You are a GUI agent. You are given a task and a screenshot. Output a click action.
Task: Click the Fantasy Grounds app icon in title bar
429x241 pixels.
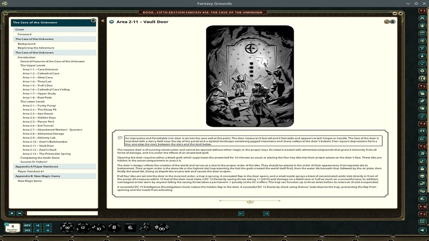pyautogui.click(x=5, y=3)
